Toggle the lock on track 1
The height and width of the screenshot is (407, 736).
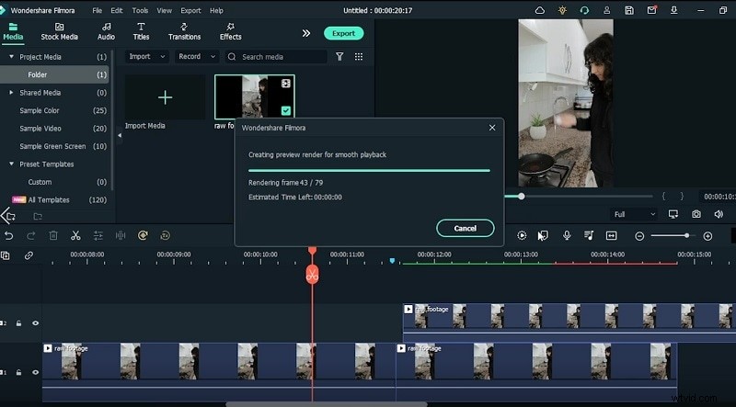pyautogui.click(x=18, y=372)
